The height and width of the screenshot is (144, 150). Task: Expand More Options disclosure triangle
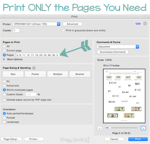click(4, 59)
